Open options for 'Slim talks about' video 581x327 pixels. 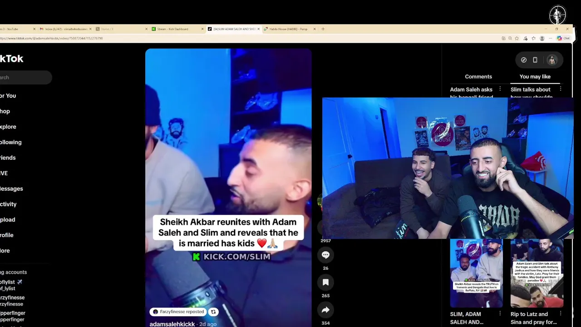pyautogui.click(x=560, y=89)
